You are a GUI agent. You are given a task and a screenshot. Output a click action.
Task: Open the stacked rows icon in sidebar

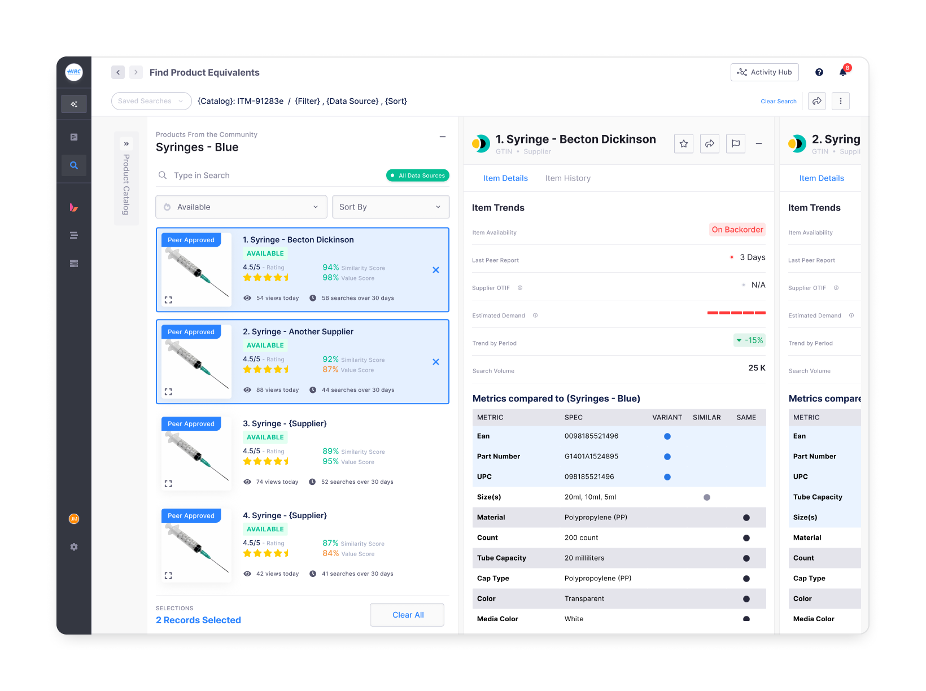[74, 264]
